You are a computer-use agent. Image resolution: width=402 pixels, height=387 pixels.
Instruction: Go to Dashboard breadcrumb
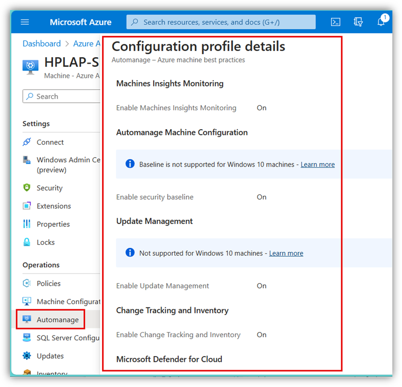click(41, 43)
